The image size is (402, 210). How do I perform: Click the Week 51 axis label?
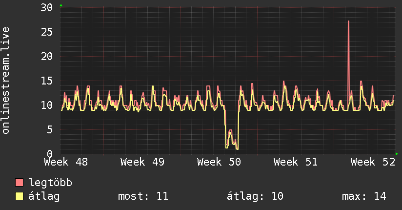[x=296, y=162]
